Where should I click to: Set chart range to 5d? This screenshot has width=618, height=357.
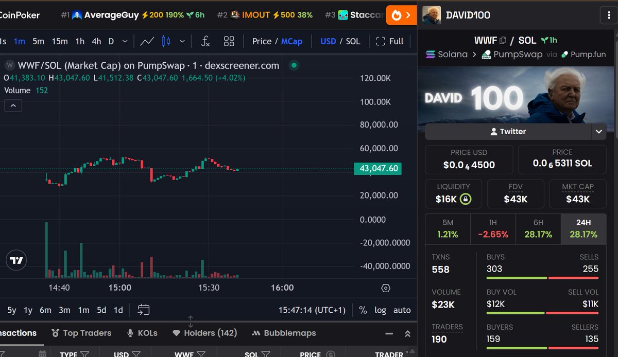(101, 310)
